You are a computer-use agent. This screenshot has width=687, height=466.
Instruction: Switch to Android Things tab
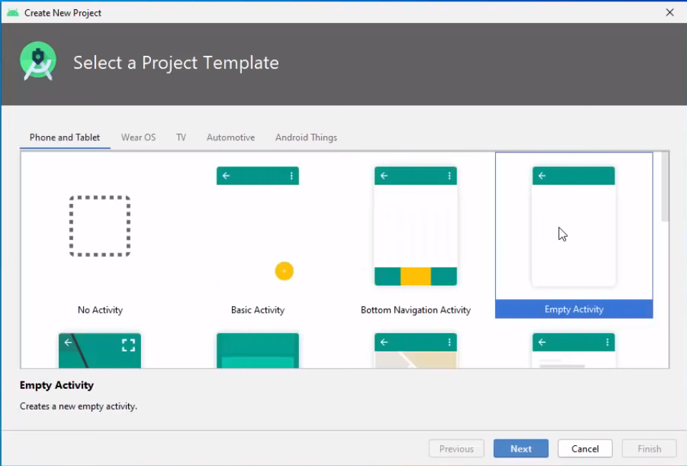click(306, 137)
